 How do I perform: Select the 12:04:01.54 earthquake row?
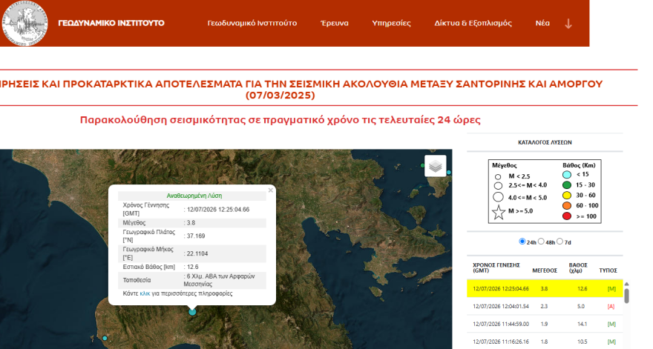[545, 306]
